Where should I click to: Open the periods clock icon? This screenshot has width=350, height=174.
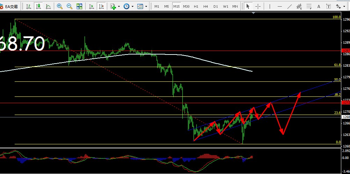click(126, 7)
